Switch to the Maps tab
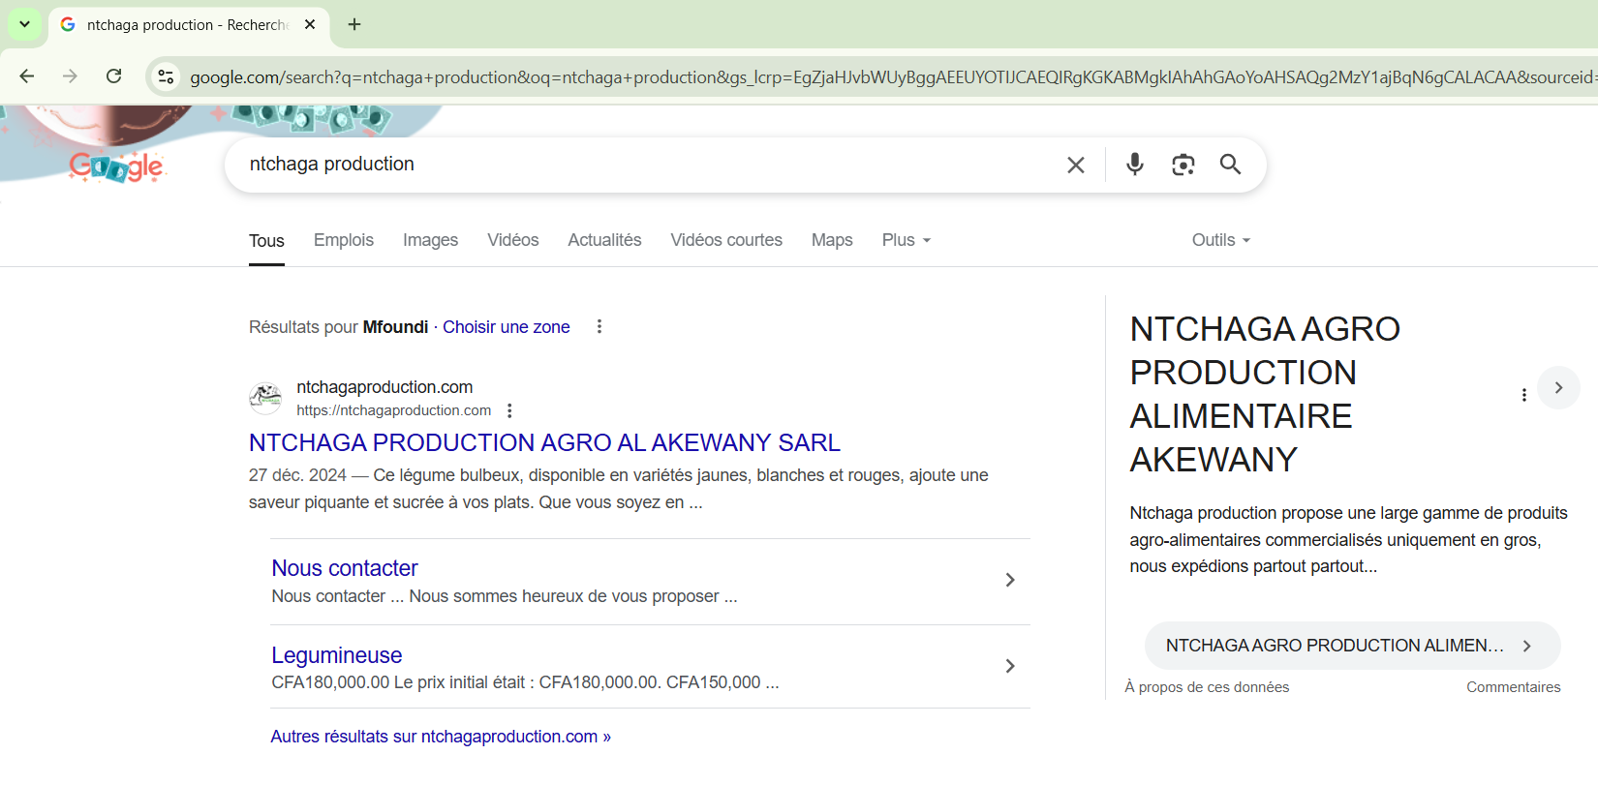Image resolution: width=1598 pixels, height=785 pixels. (x=832, y=240)
